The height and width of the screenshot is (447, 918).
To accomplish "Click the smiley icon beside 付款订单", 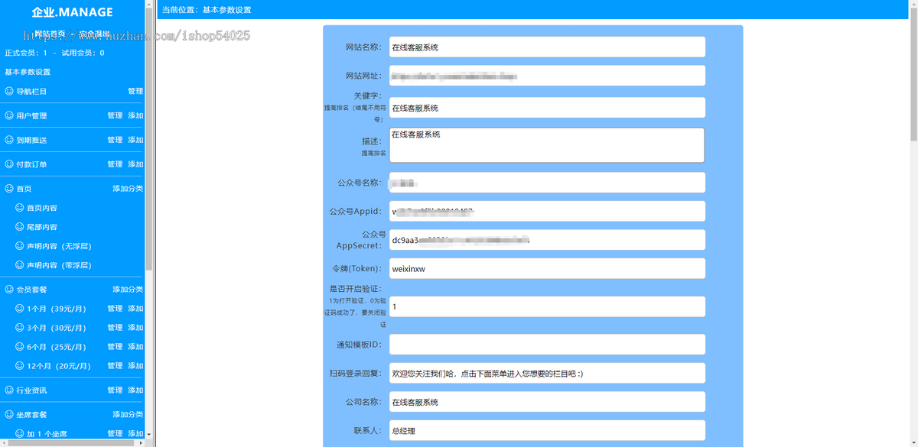I will 9,164.
